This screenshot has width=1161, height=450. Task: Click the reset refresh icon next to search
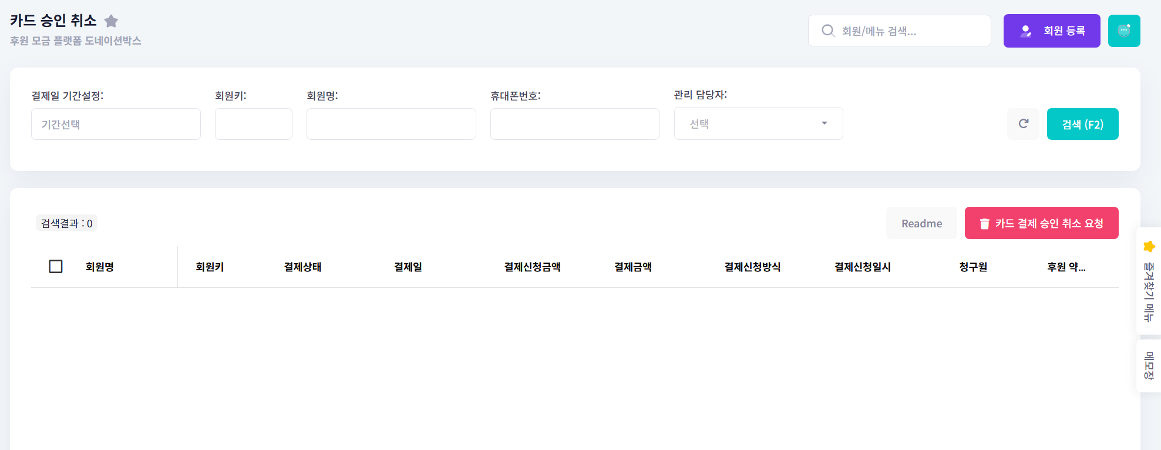(x=1023, y=124)
